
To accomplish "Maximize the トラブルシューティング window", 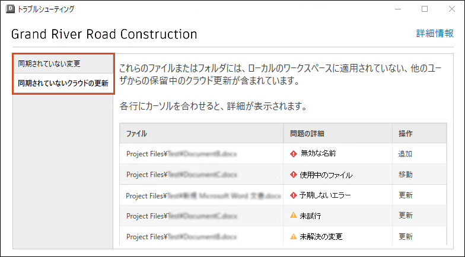I will click(x=425, y=9).
